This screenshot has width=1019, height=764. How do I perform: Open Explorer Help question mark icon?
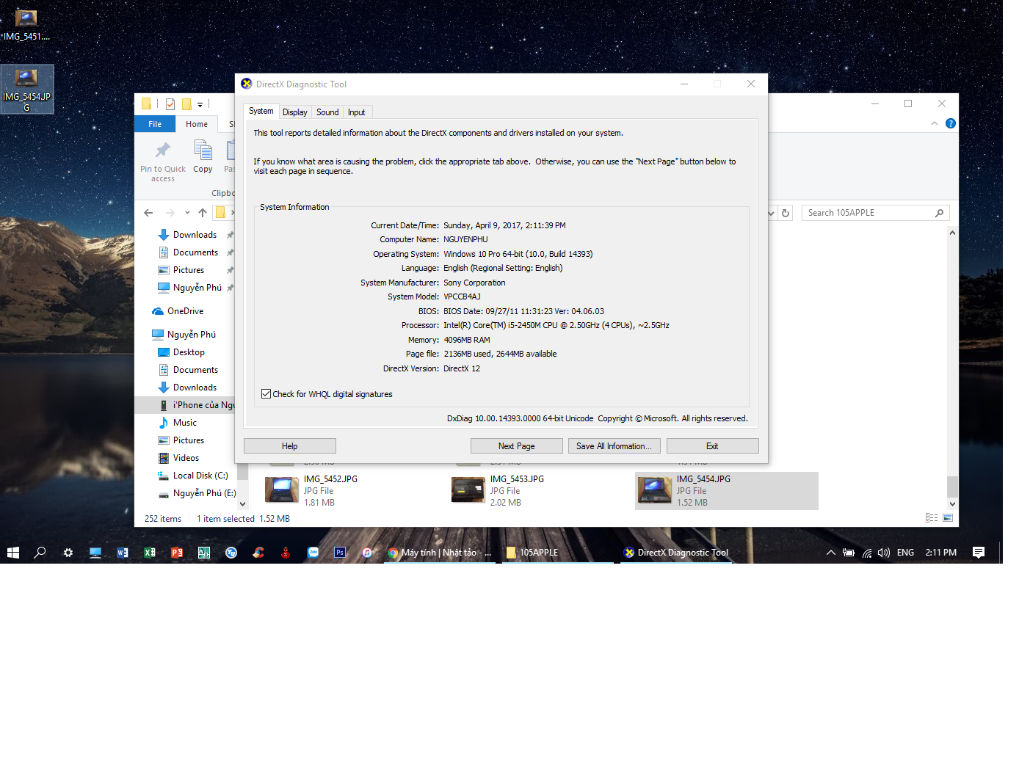[951, 123]
